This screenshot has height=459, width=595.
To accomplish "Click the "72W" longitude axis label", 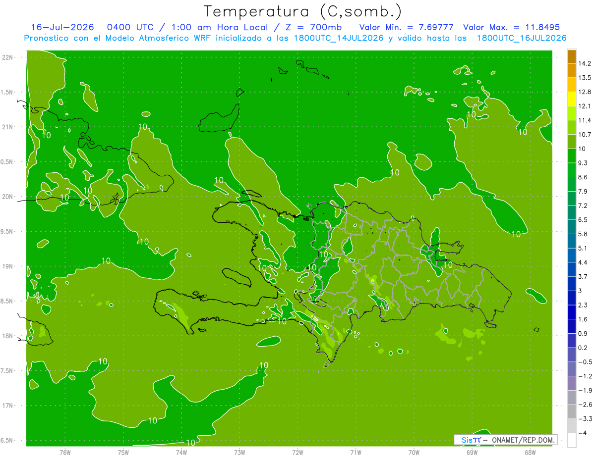I will pyautogui.click(x=297, y=452).
